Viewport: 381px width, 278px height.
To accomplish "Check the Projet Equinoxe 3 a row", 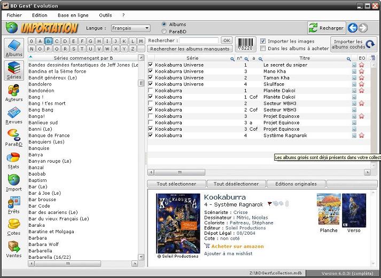I will coord(150,122).
